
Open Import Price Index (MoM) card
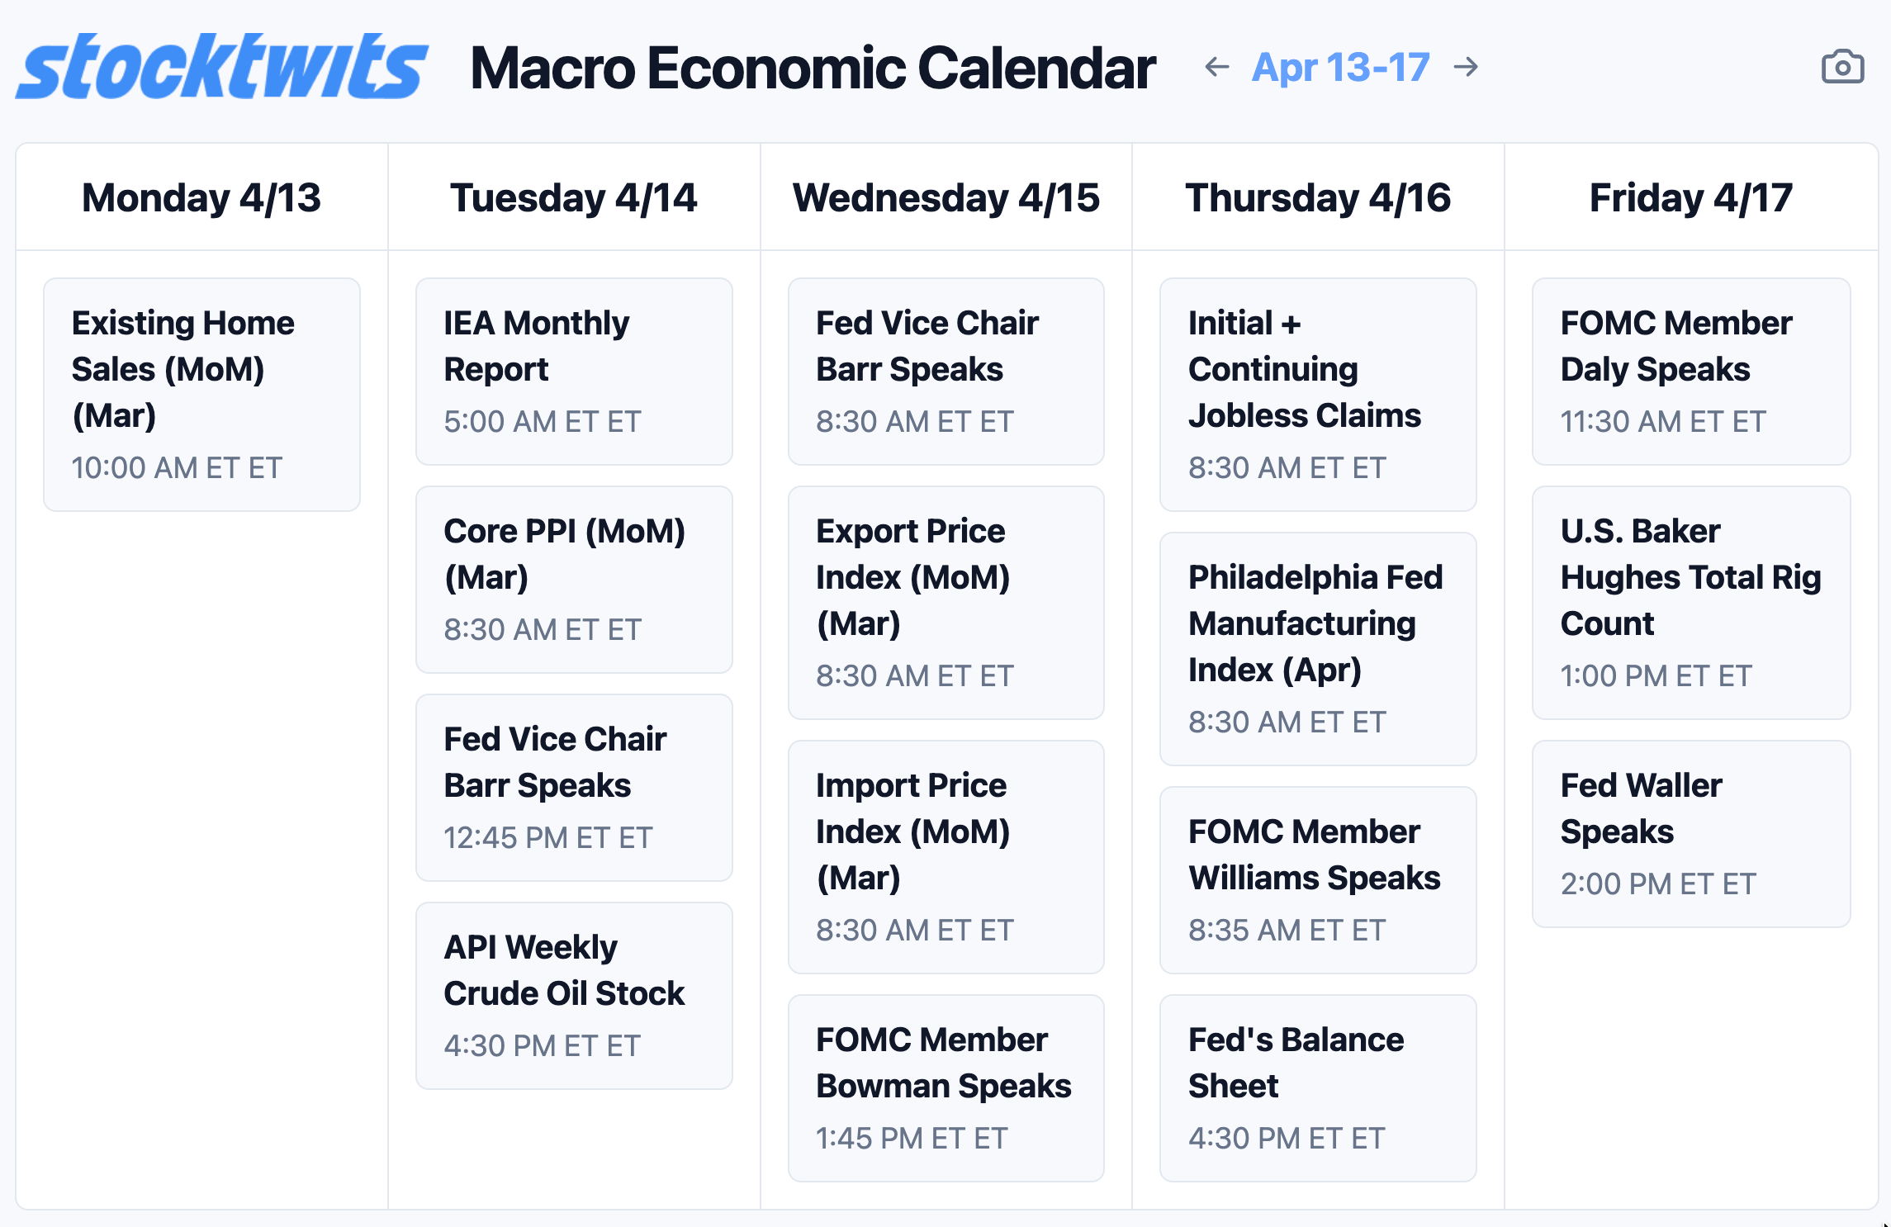945,856
